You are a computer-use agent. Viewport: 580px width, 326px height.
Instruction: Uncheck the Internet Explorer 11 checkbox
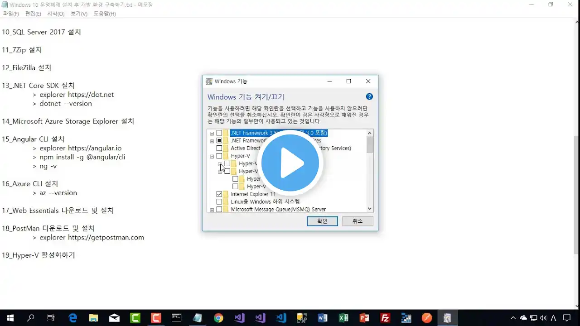click(x=219, y=194)
